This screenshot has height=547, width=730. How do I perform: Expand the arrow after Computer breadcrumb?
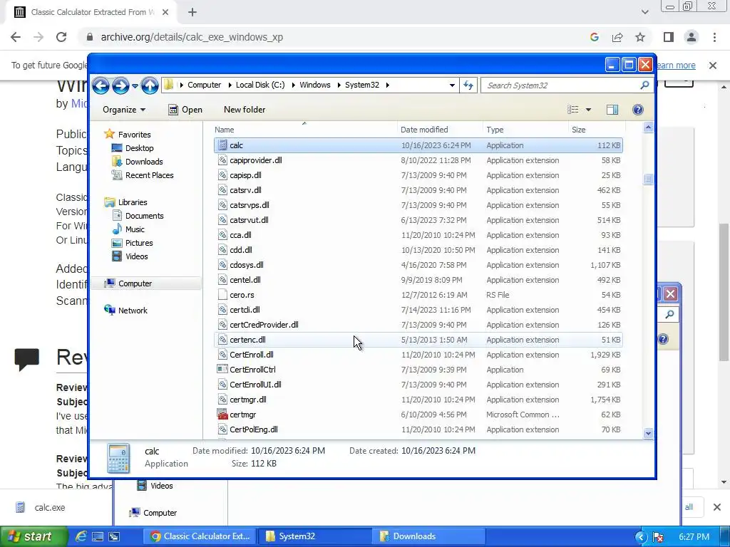tap(230, 85)
